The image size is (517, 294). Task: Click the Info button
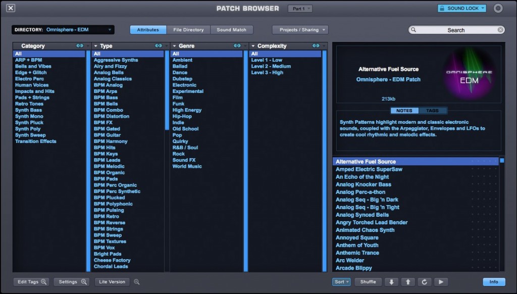point(494,282)
